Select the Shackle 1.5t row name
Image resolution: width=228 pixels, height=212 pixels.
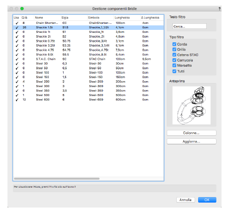coord(44,27)
